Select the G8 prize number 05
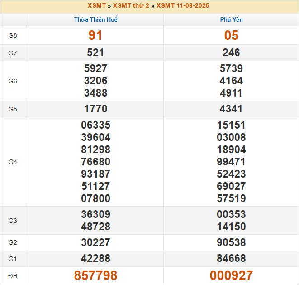 click(x=231, y=36)
